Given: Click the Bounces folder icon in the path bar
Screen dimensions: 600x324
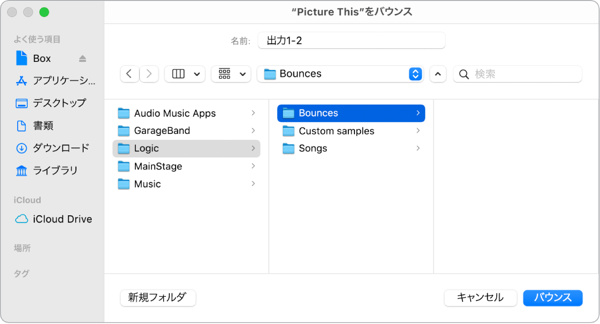Looking at the screenshot, I should point(269,73).
